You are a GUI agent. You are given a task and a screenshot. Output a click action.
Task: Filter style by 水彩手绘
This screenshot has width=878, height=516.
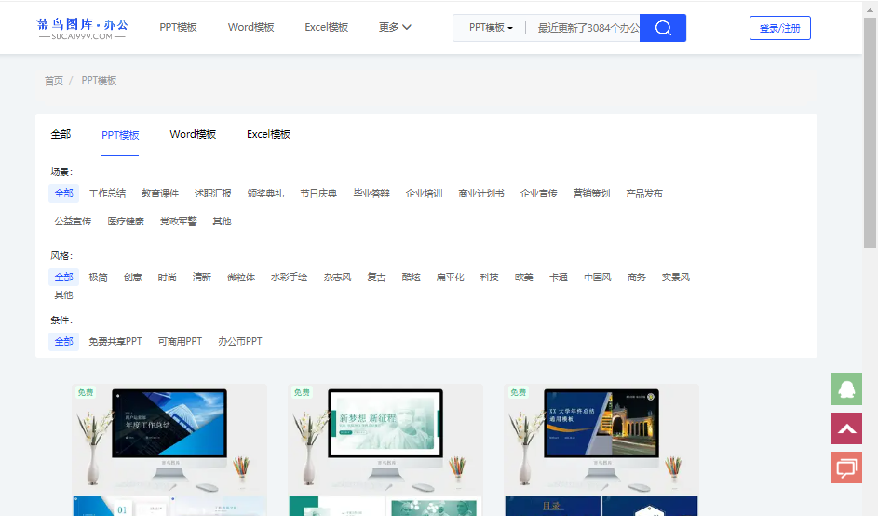coord(290,278)
